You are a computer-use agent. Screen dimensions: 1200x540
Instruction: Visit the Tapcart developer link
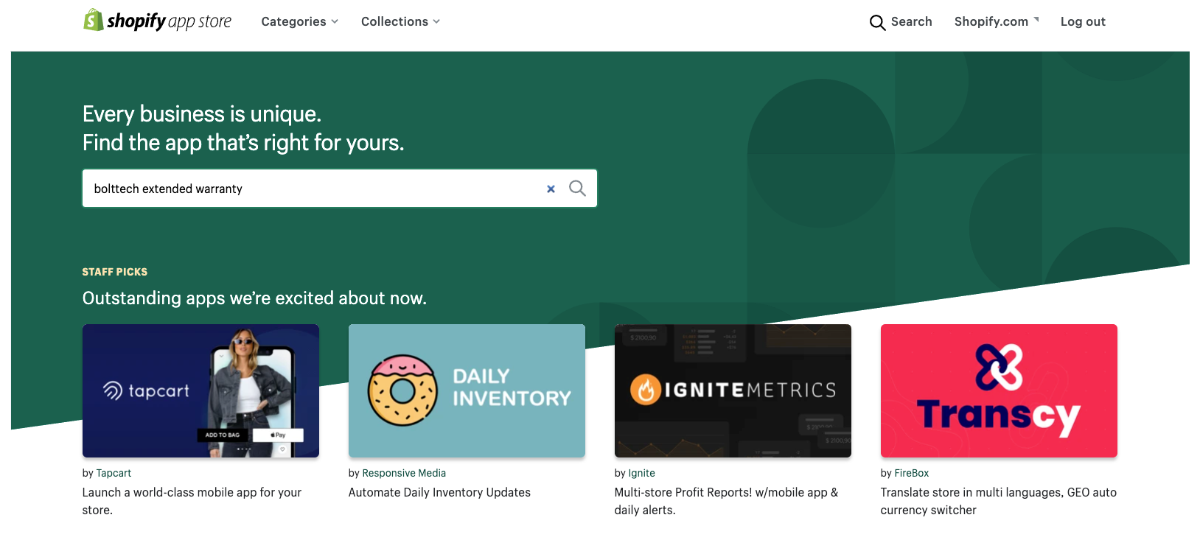[114, 473]
